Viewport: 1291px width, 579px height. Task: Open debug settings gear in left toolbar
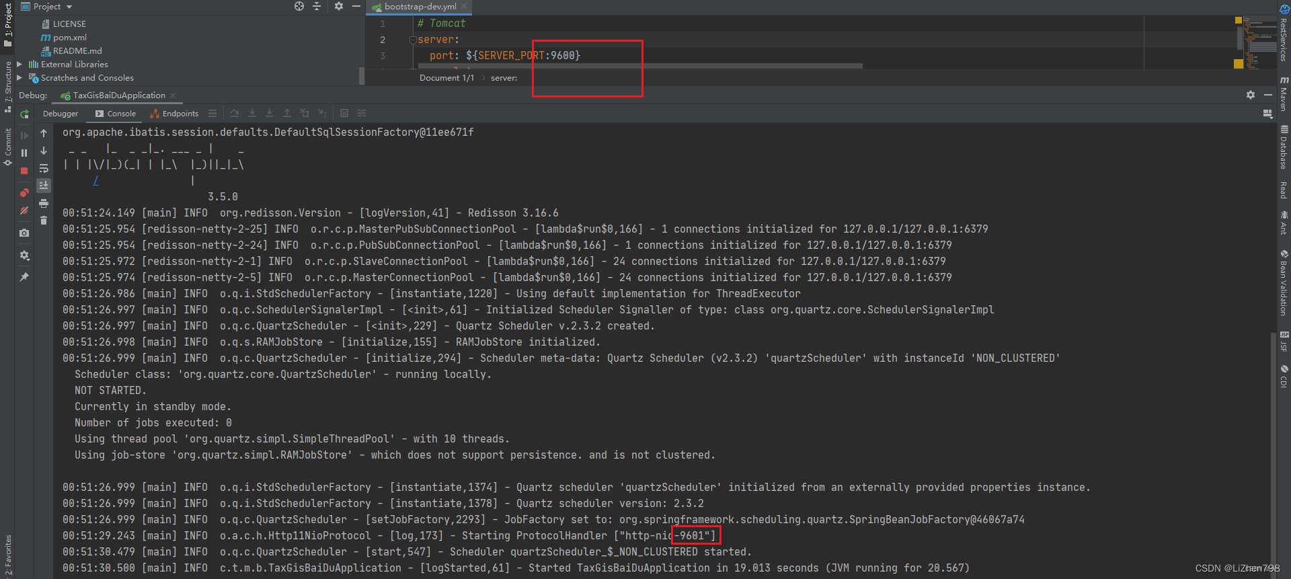pos(24,256)
